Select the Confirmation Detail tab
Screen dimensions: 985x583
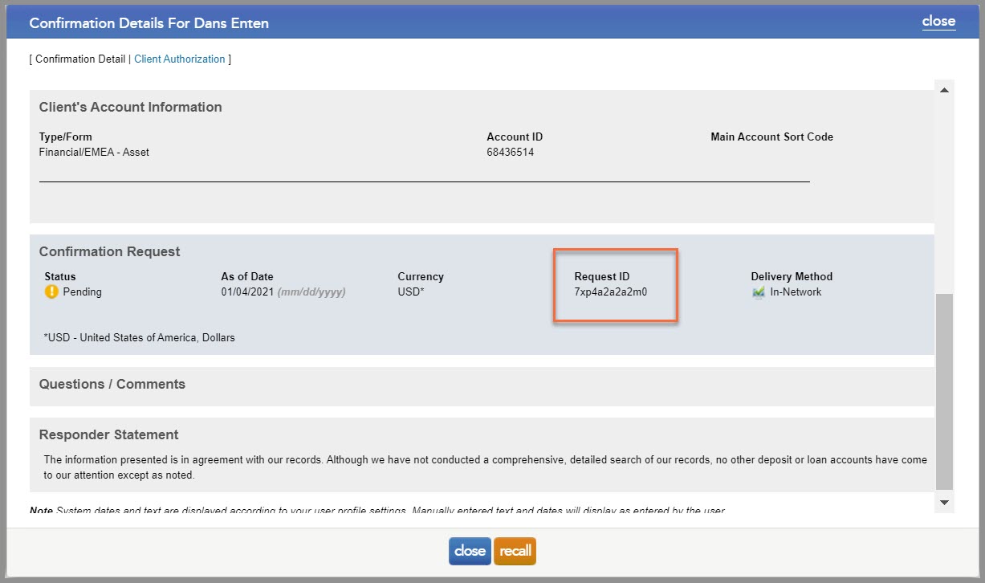pyautogui.click(x=80, y=59)
